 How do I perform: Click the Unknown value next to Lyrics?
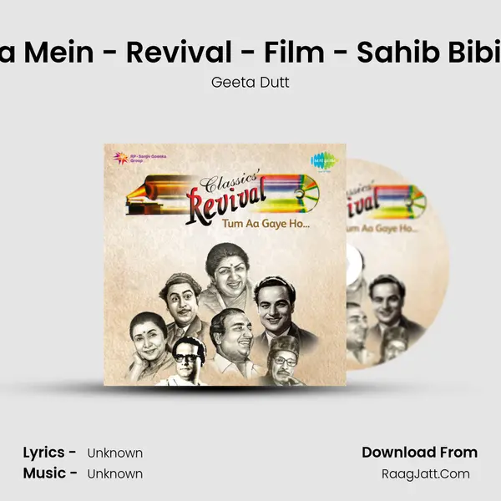pyautogui.click(x=115, y=453)
